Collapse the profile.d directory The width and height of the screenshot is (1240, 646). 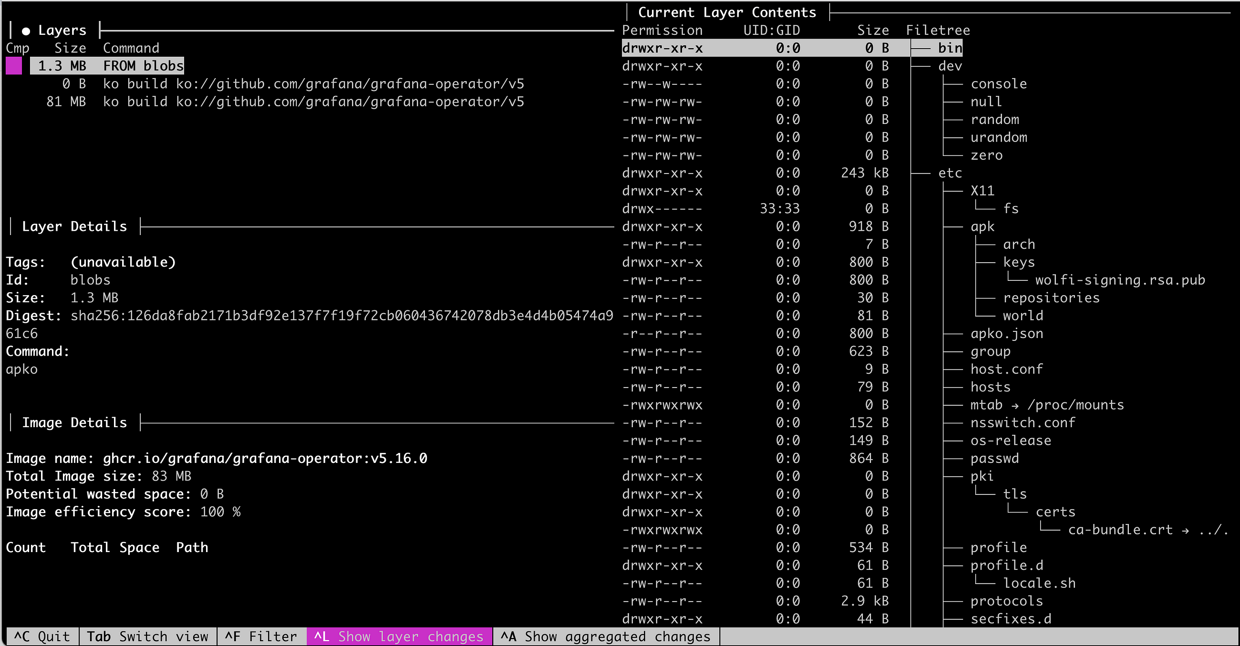point(1006,564)
